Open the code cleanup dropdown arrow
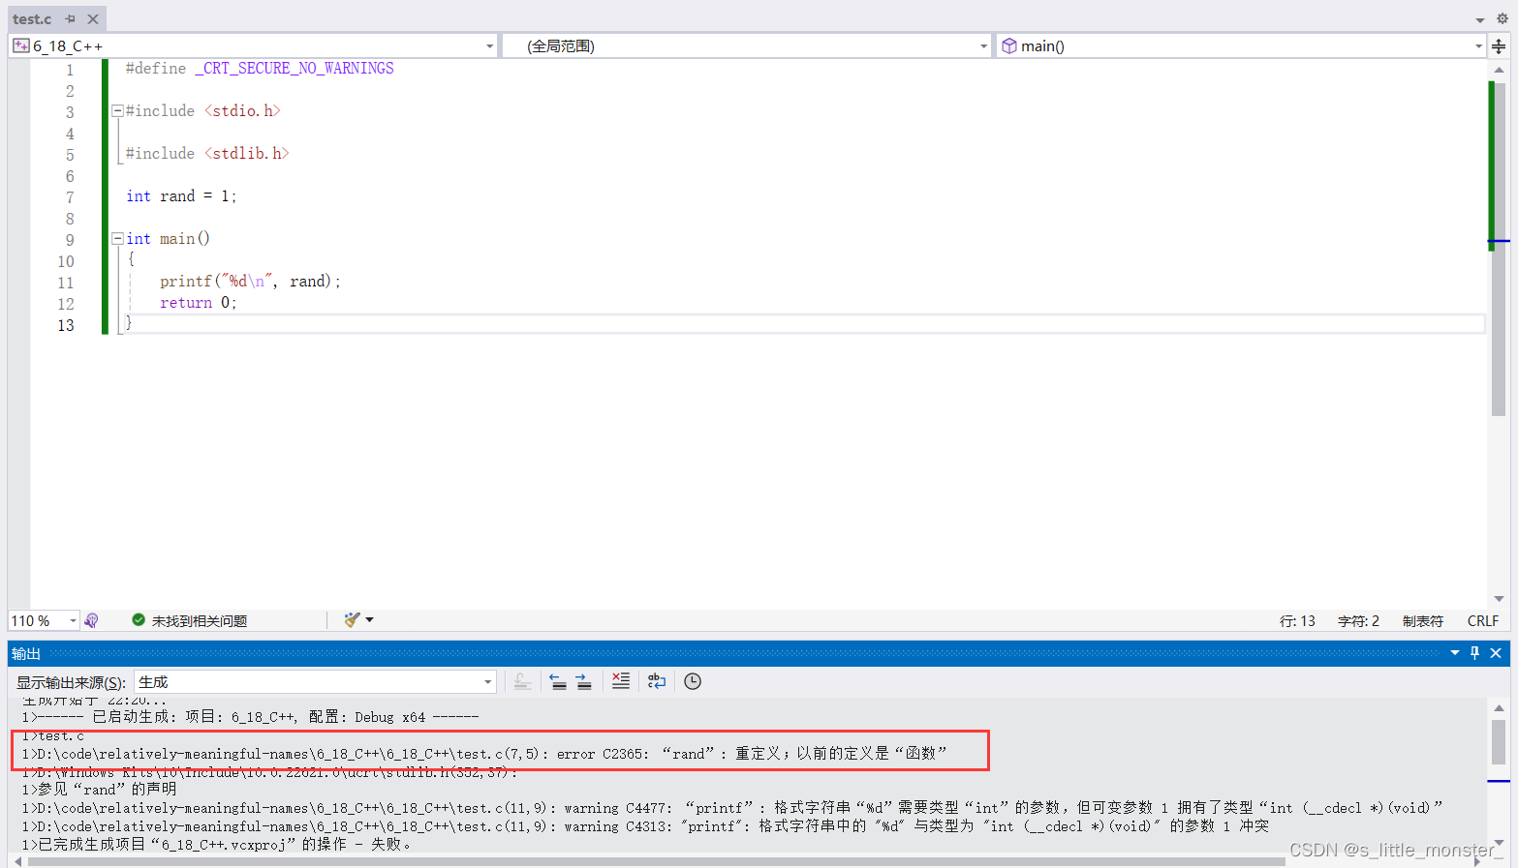 (369, 620)
